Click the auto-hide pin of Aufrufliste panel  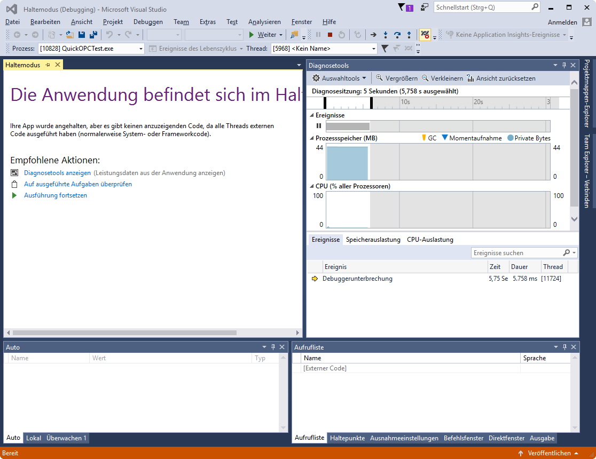pyautogui.click(x=564, y=347)
